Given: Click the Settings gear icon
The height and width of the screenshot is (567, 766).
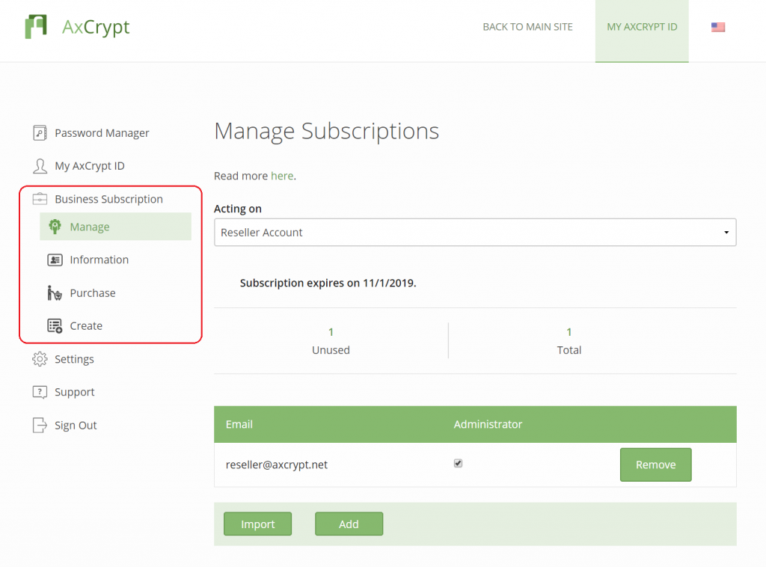Looking at the screenshot, I should [41, 359].
